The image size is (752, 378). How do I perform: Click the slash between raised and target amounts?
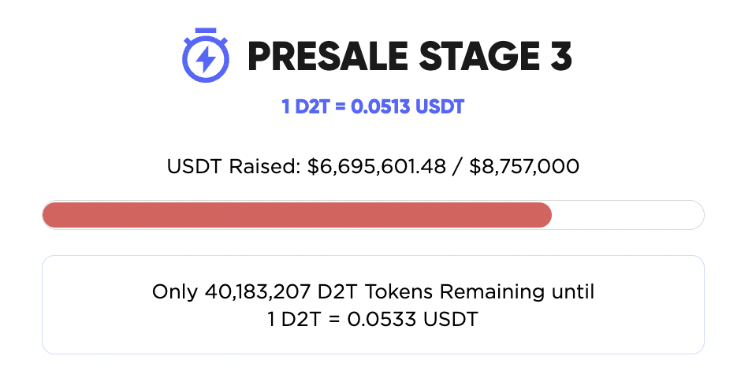click(x=457, y=167)
